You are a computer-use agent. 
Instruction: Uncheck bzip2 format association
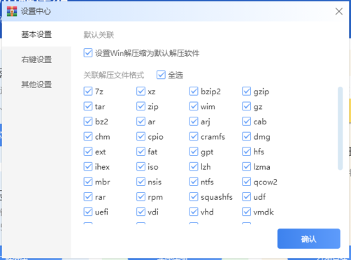coord(194,91)
